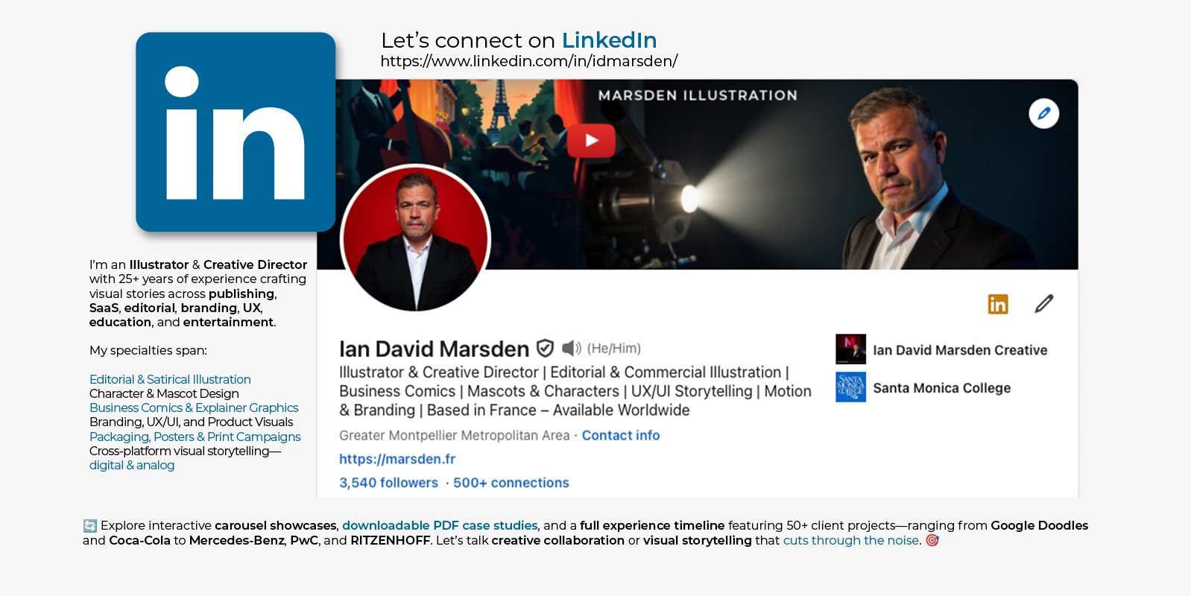
Task: Click the profile headline starting Illustrator & Creative Director
Action: pos(575,391)
